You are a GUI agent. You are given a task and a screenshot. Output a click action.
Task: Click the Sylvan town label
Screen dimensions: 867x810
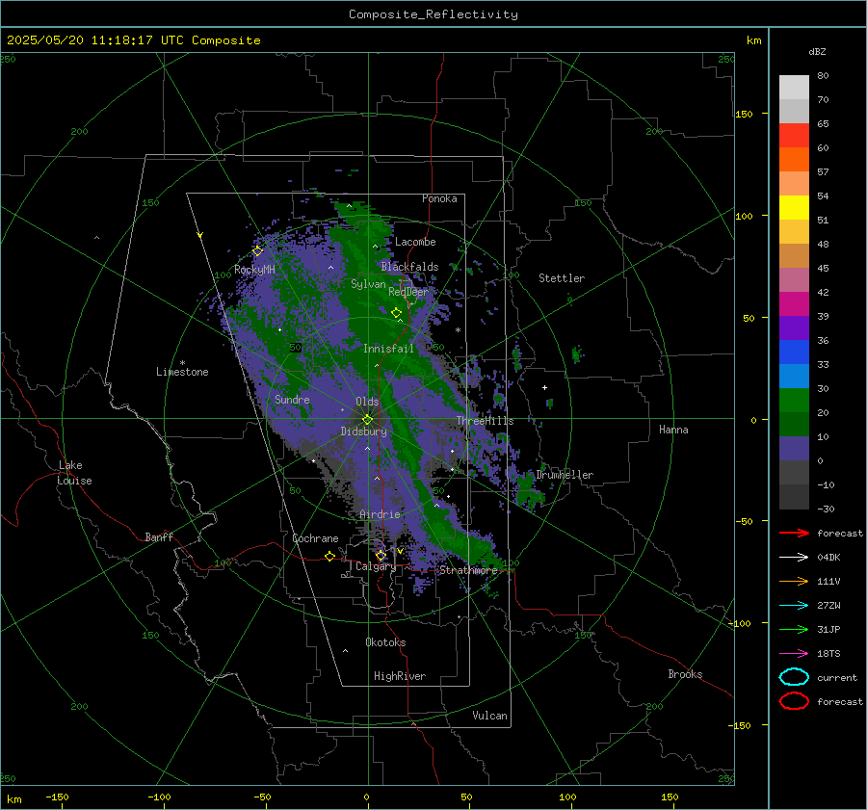368,284
